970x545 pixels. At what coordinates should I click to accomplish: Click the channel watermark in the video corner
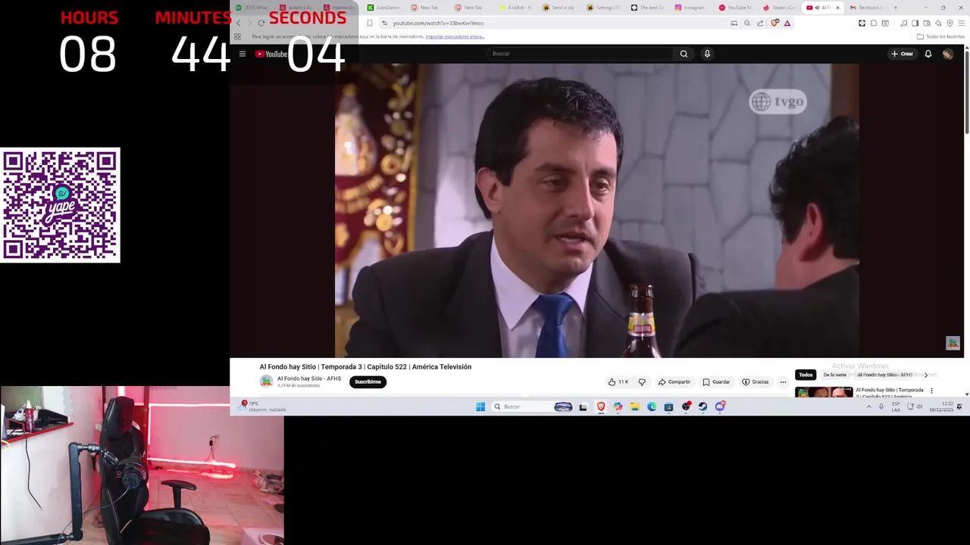pyautogui.click(x=953, y=343)
